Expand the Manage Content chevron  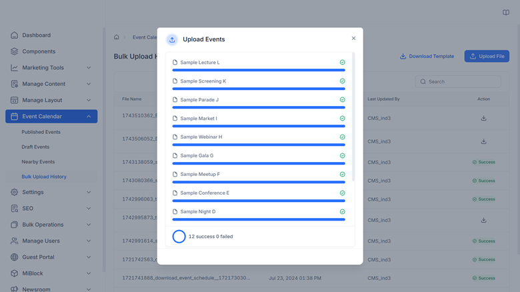tap(89, 84)
